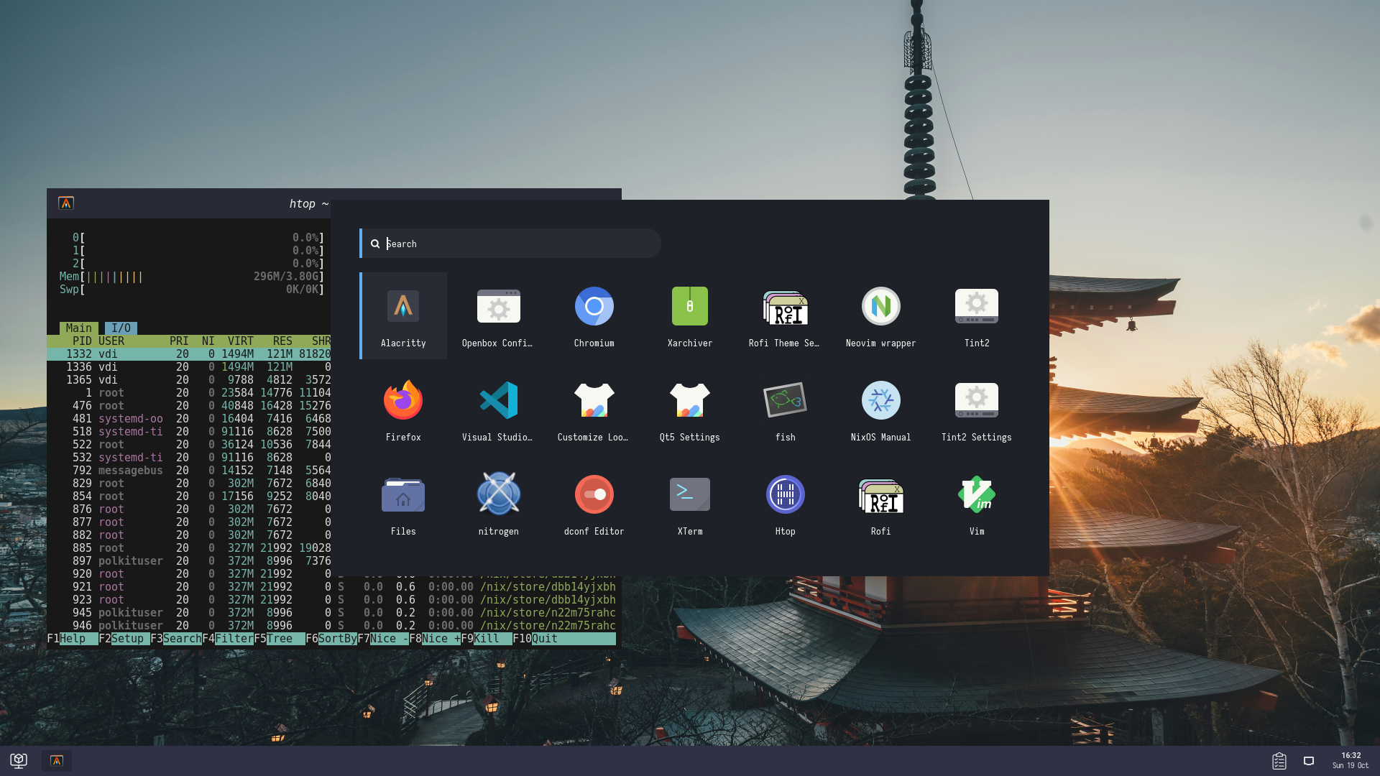Viewport: 1380px width, 776px height.
Task: Switch to htop I/O tab
Action: point(121,328)
